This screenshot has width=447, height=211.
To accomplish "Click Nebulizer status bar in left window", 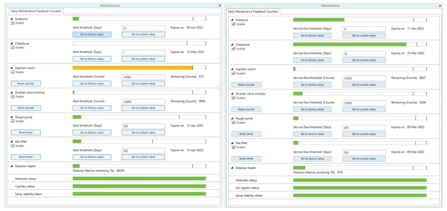I will click(x=139, y=179).
